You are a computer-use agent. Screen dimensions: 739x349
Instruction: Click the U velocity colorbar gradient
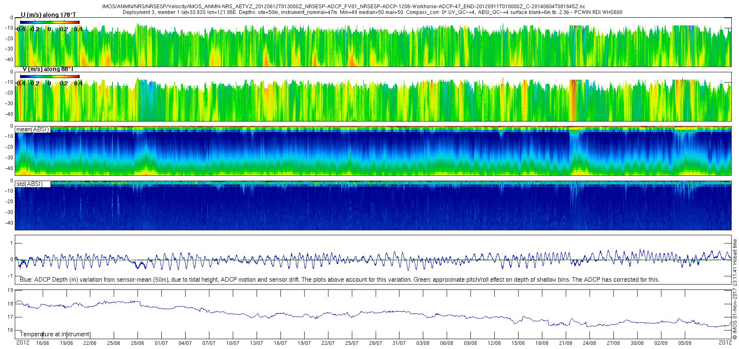(x=50, y=22)
